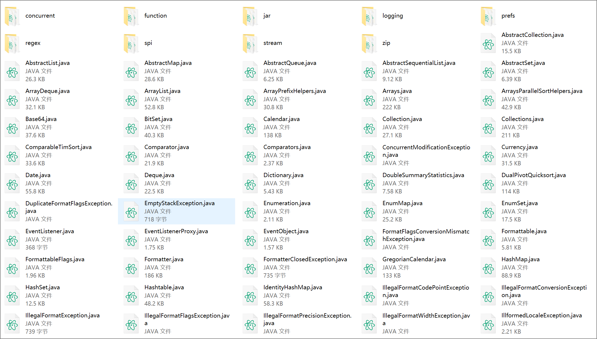Select the Calendar.java file icon
Image resolution: width=597 pixels, height=339 pixels.
250,127
